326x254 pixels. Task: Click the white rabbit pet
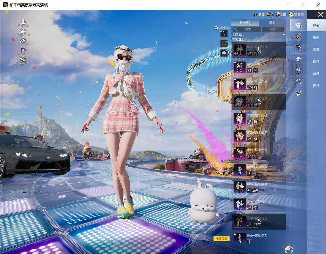[203, 202]
